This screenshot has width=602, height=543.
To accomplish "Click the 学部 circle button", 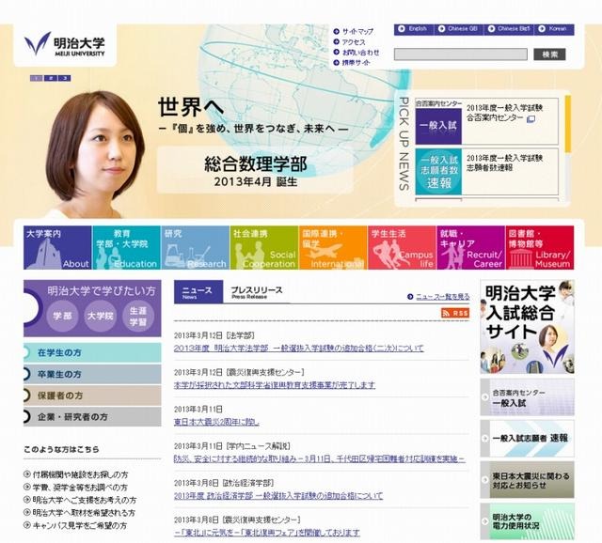I will point(63,316).
